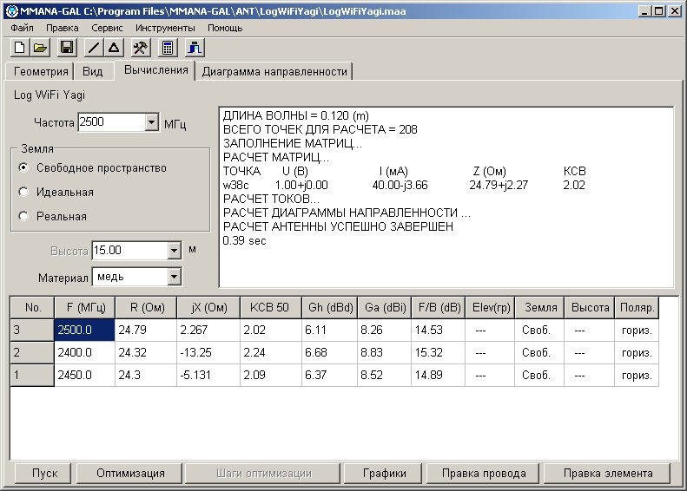
Task: Select the wire line tool icon
Action: pyautogui.click(x=94, y=48)
